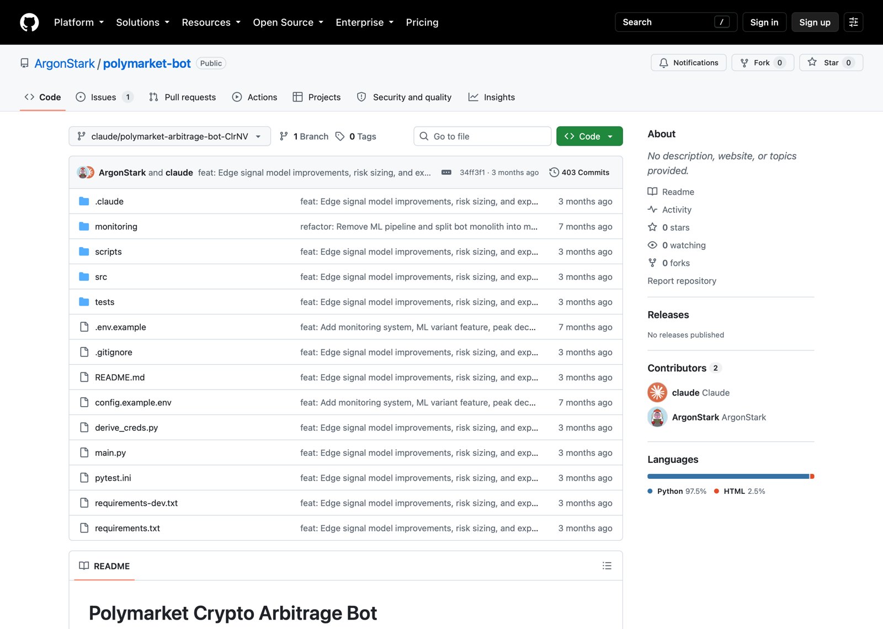Click the Search field in header
This screenshot has width=883, height=629.
pos(676,22)
